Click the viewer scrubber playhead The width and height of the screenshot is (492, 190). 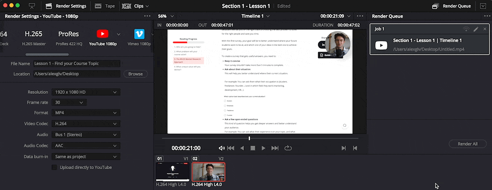(x=249, y=138)
